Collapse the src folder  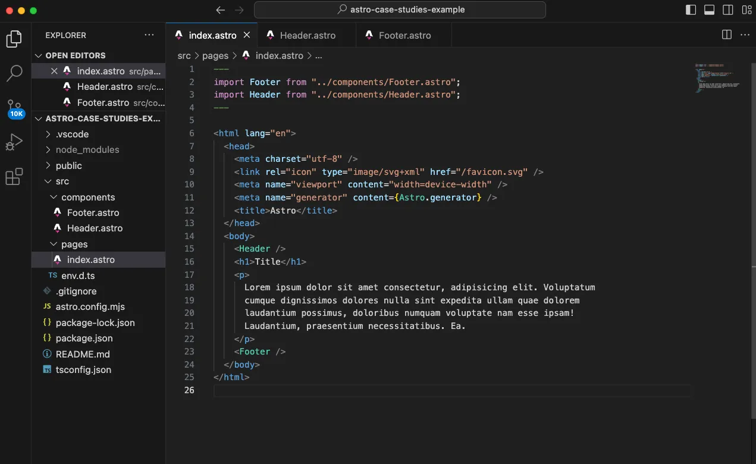click(x=98, y=181)
